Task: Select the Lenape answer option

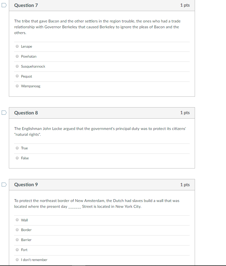Action: [x=17, y=46]
